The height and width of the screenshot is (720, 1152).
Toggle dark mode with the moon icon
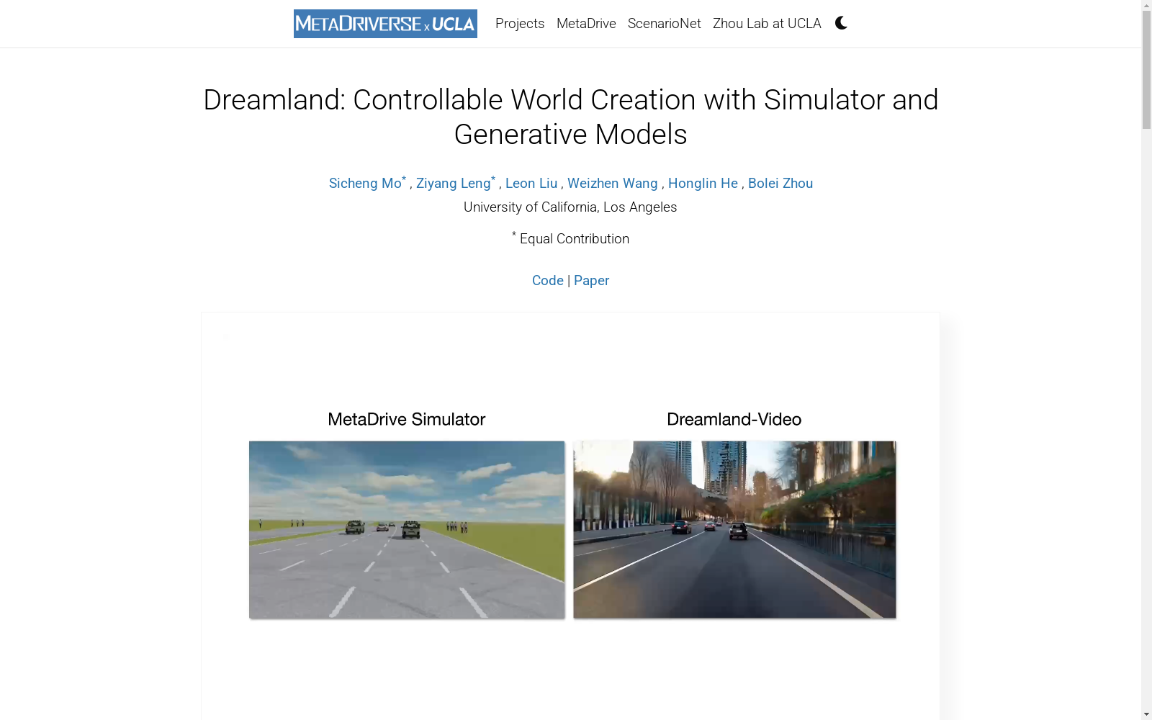pos(841,23)
